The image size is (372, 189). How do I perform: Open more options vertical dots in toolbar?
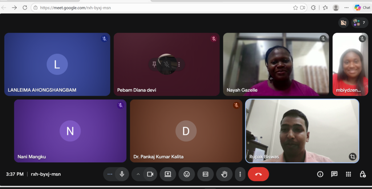tap(240, 174)
